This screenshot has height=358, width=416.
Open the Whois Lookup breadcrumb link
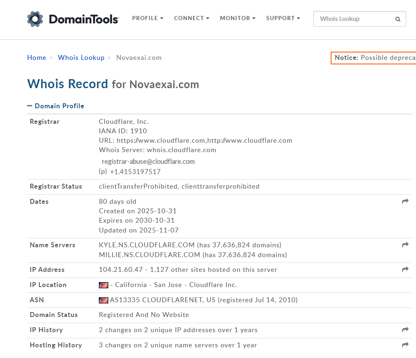click(81, 57)
